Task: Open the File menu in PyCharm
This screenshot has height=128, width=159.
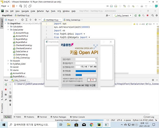Action: click(7, 11)
